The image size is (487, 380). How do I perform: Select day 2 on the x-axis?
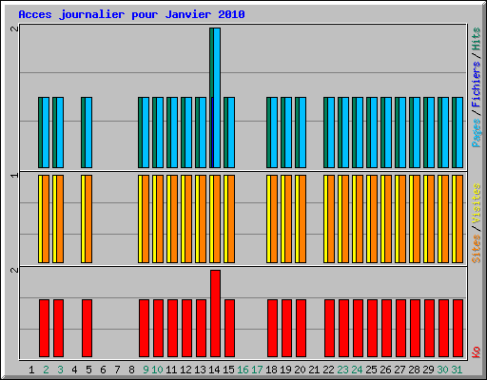(x=46, y=370)
